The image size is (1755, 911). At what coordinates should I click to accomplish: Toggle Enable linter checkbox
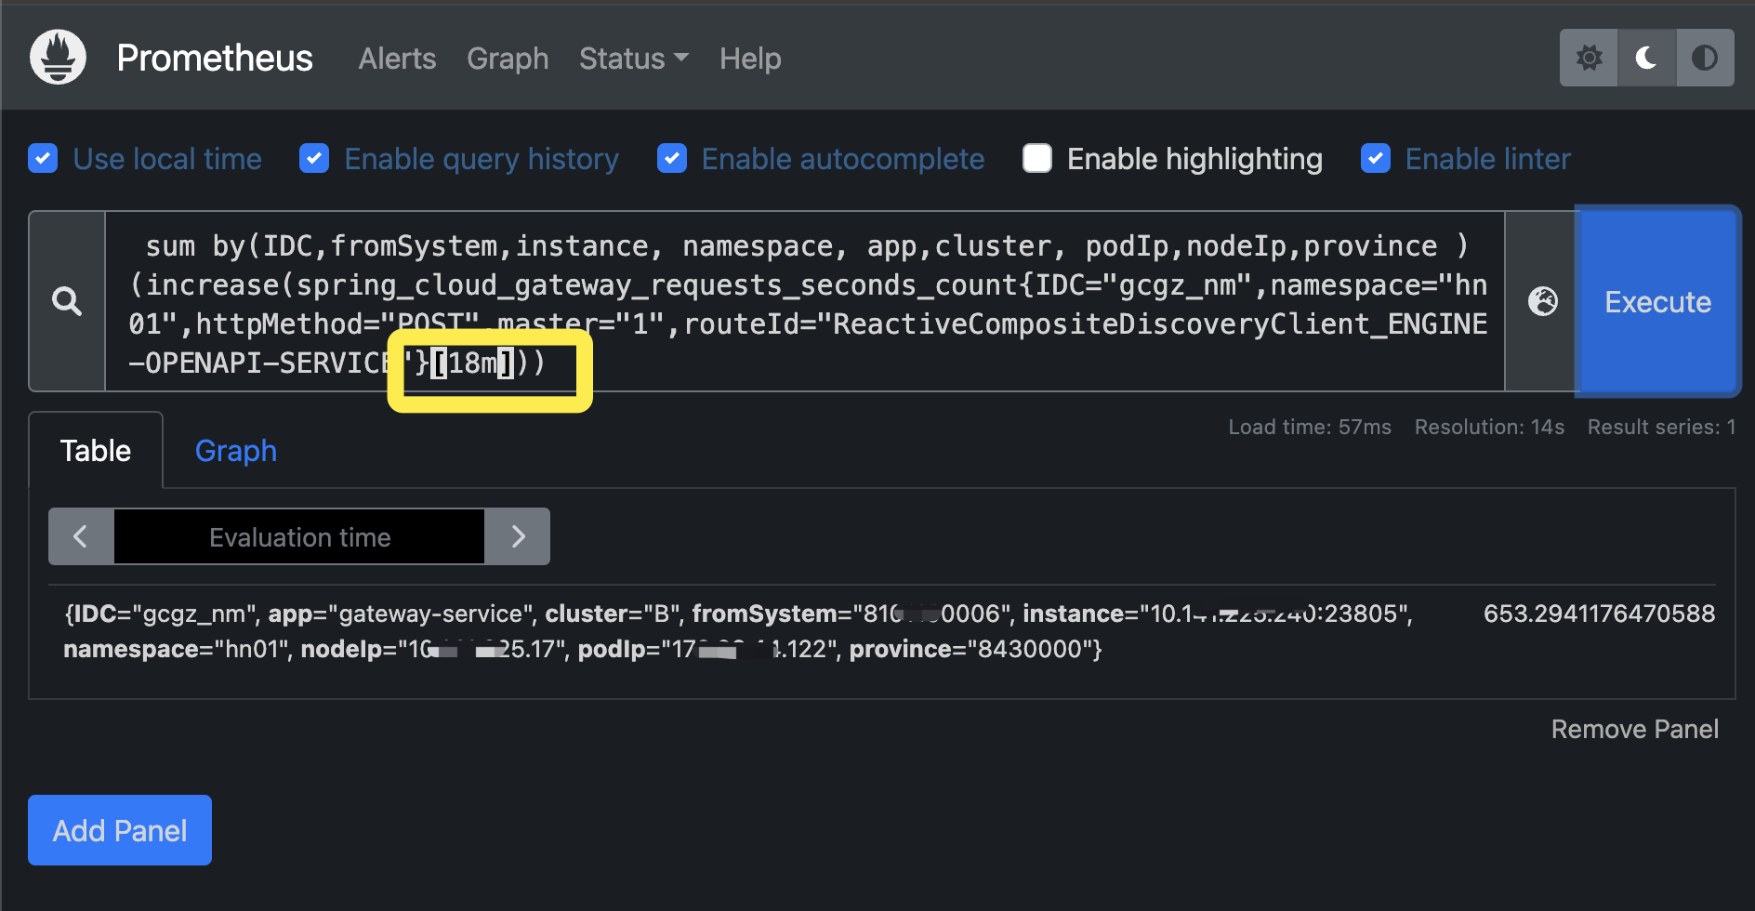click(x=1376, y=159)
